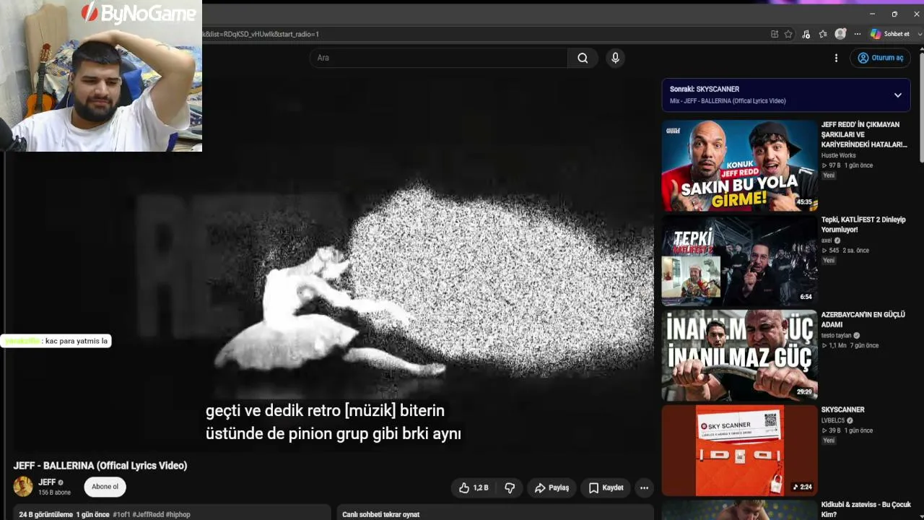Save the video with Kaydet button
Image resolution: width=924 pixels, height=520 pixels.
(606, 488)
